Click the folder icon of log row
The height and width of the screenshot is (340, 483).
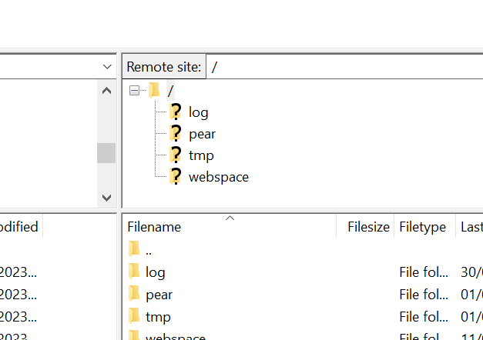[x=134, y=271]
